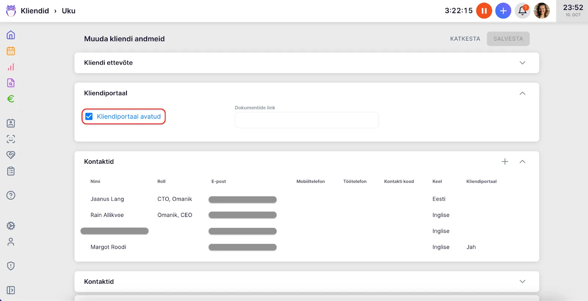This screenshot has height=301, width=588.
Task: Pause the running timer
Action: tap(484, 11)
